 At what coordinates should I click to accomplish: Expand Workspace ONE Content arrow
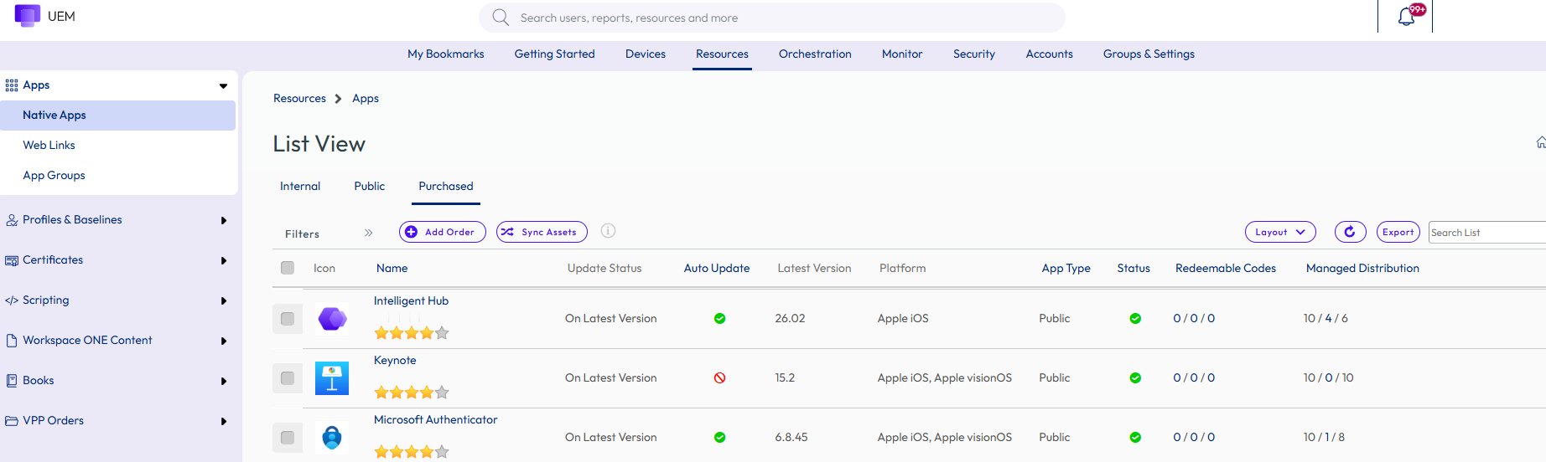click(224, 341)
